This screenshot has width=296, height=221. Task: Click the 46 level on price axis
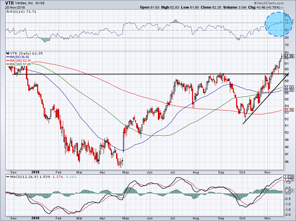pos(286,162)
